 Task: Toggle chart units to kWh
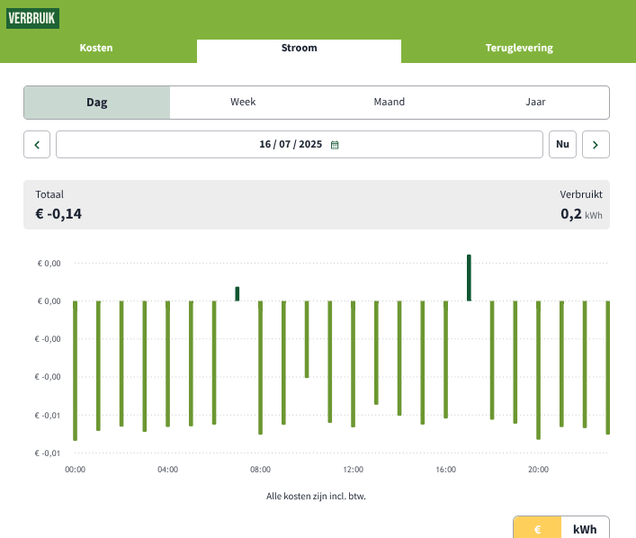pyautogui.click(x=585, y=529)
